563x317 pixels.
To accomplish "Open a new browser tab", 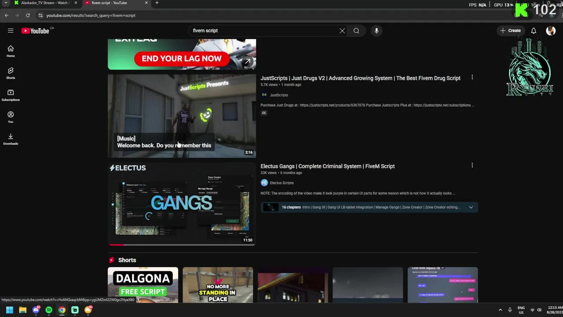I will [x=157, y=3].
